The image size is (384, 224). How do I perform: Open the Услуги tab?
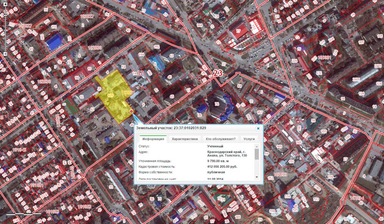(x=249, y=139)
